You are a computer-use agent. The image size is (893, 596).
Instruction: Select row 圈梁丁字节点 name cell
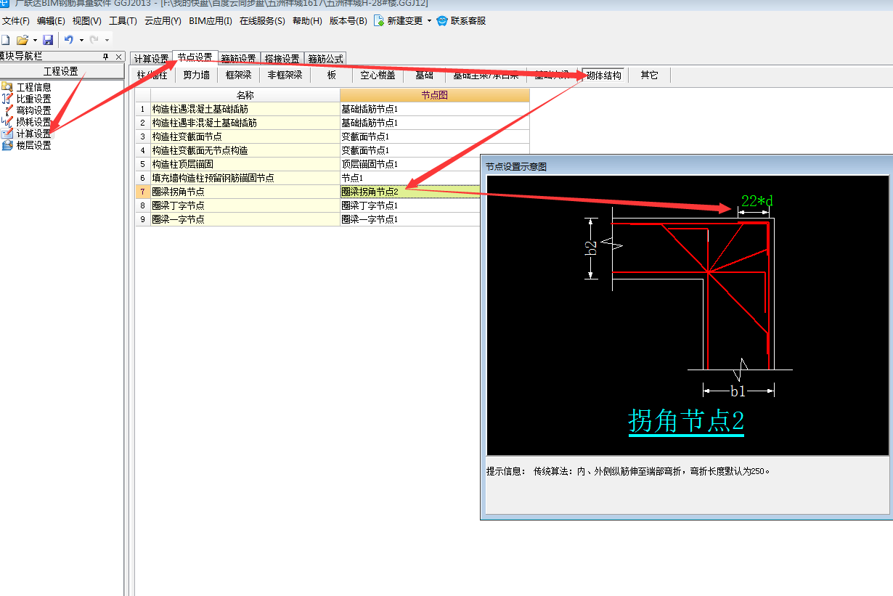[x=245, y=205]
